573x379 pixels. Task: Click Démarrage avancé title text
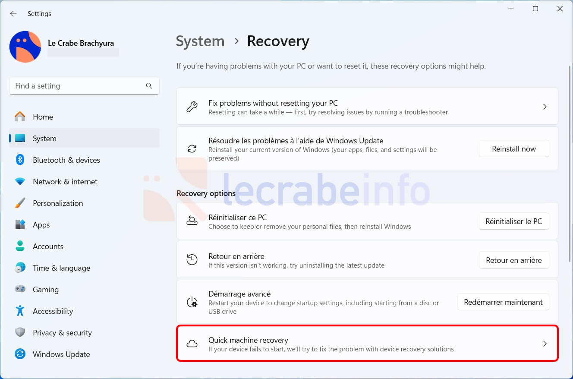pyautogui.click(x=239, y=294)
